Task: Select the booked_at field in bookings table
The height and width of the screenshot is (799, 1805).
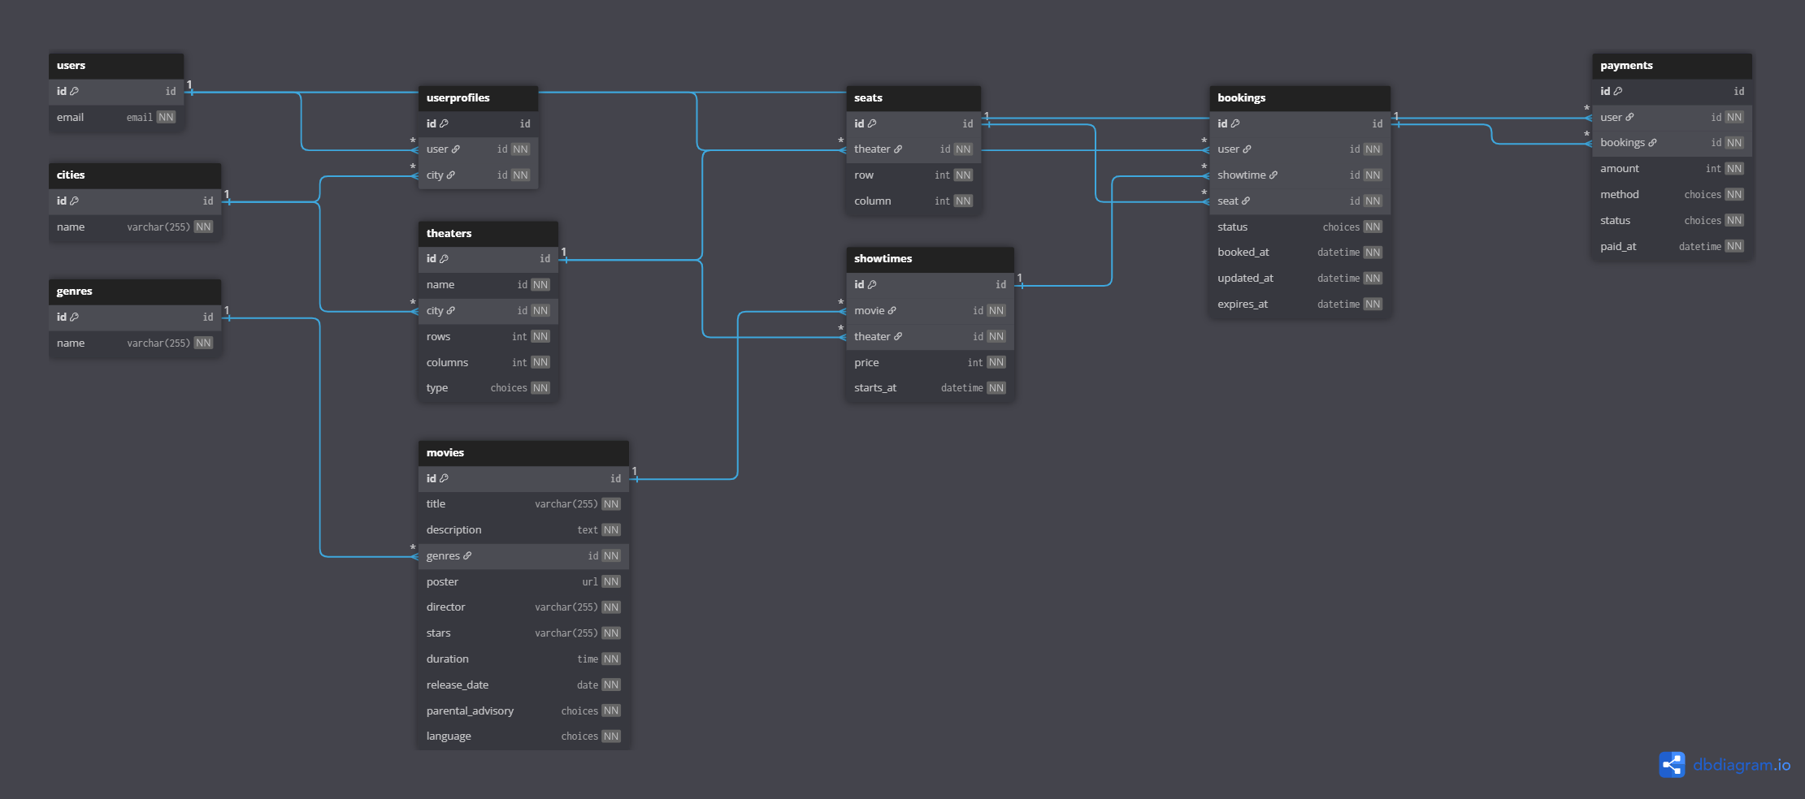Action: coord(1300,253)
